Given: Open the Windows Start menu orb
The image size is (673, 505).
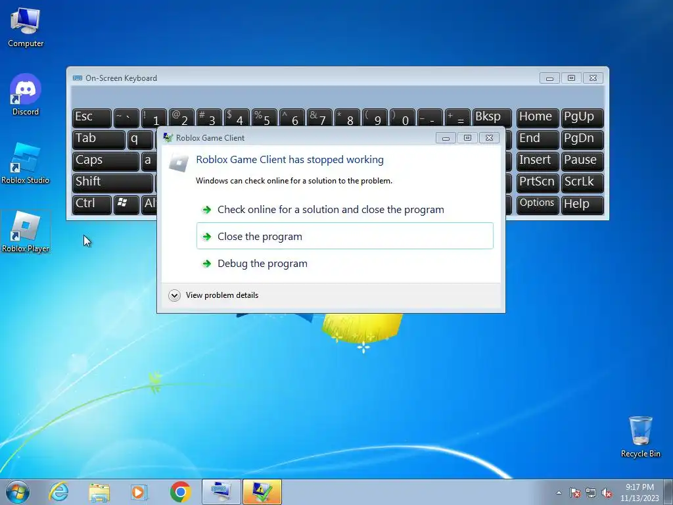Looking at the screenshot, I should pos(18,492).
